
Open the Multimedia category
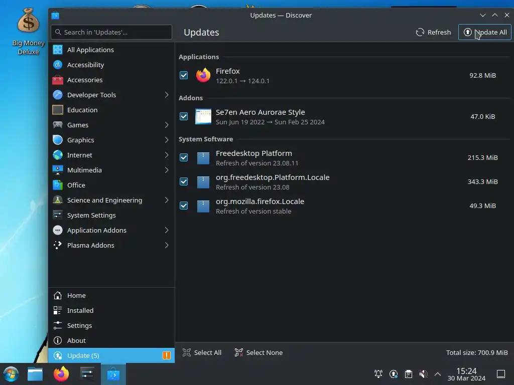click(x=111, y=170)
